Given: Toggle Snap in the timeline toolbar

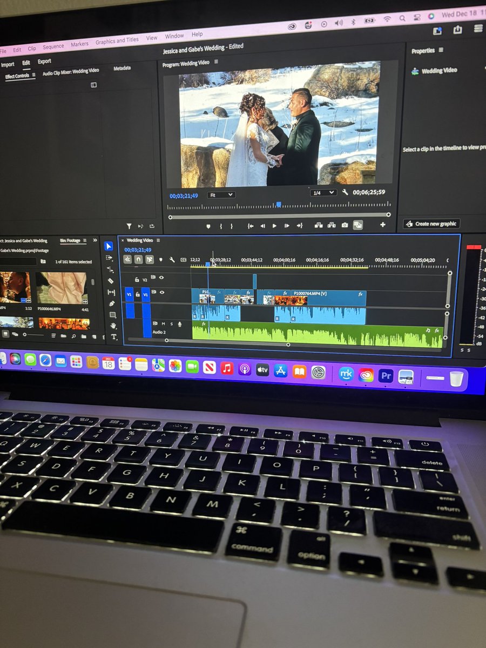Looking at the screenshot, I should coord(137,259).
